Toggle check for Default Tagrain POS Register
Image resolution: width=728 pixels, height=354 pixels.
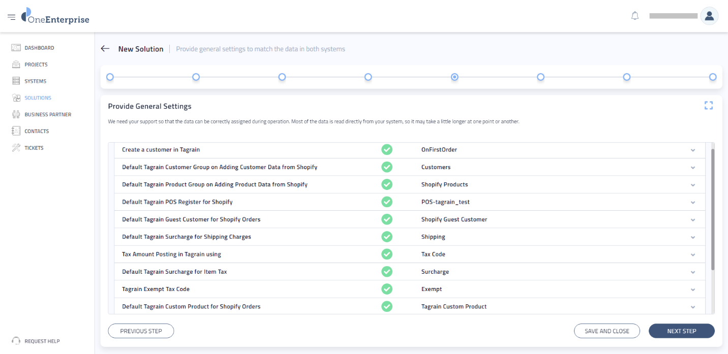tap(386, 202)
